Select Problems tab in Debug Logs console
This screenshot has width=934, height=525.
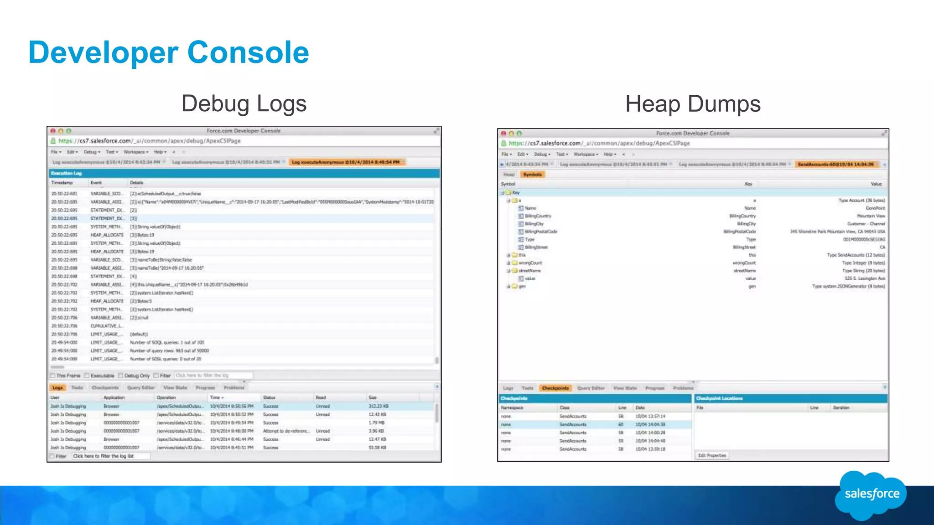point(234,387)
